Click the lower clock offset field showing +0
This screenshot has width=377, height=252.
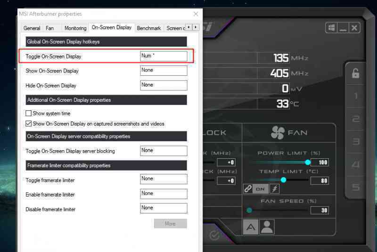(x=226, y=181)
